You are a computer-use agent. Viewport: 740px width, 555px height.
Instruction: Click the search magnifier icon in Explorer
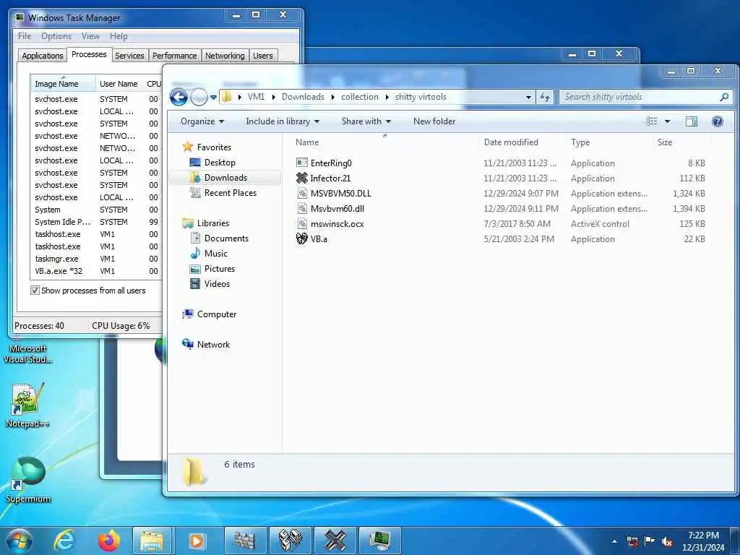[724, 98]
